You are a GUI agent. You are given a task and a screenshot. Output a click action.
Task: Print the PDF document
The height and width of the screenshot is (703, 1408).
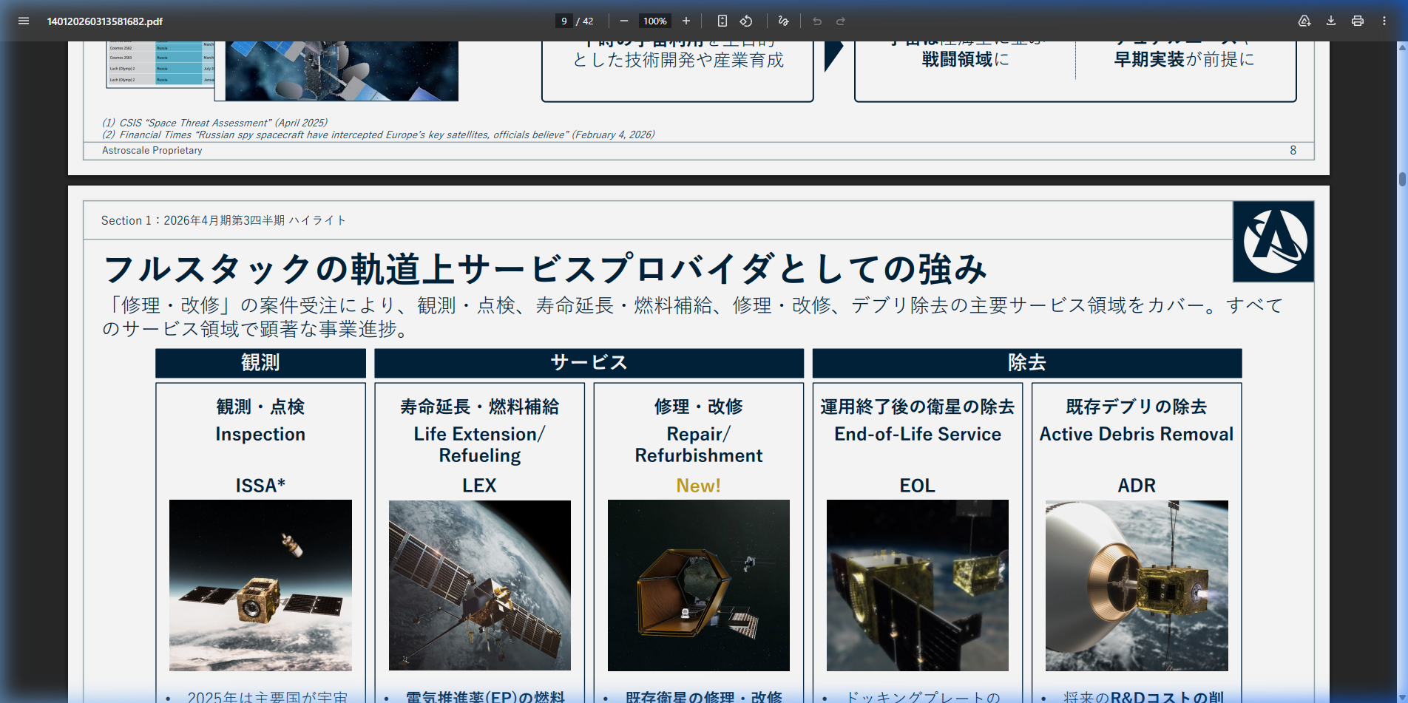(1358, 21)
